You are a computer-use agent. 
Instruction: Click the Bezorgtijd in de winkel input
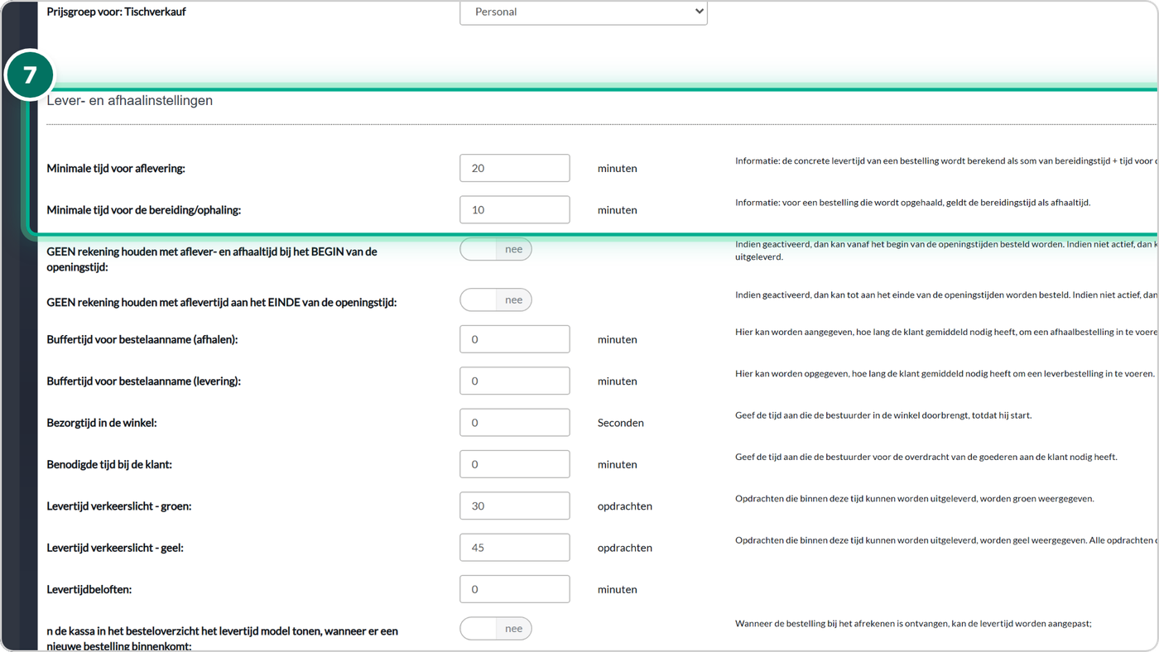point(515,423)
